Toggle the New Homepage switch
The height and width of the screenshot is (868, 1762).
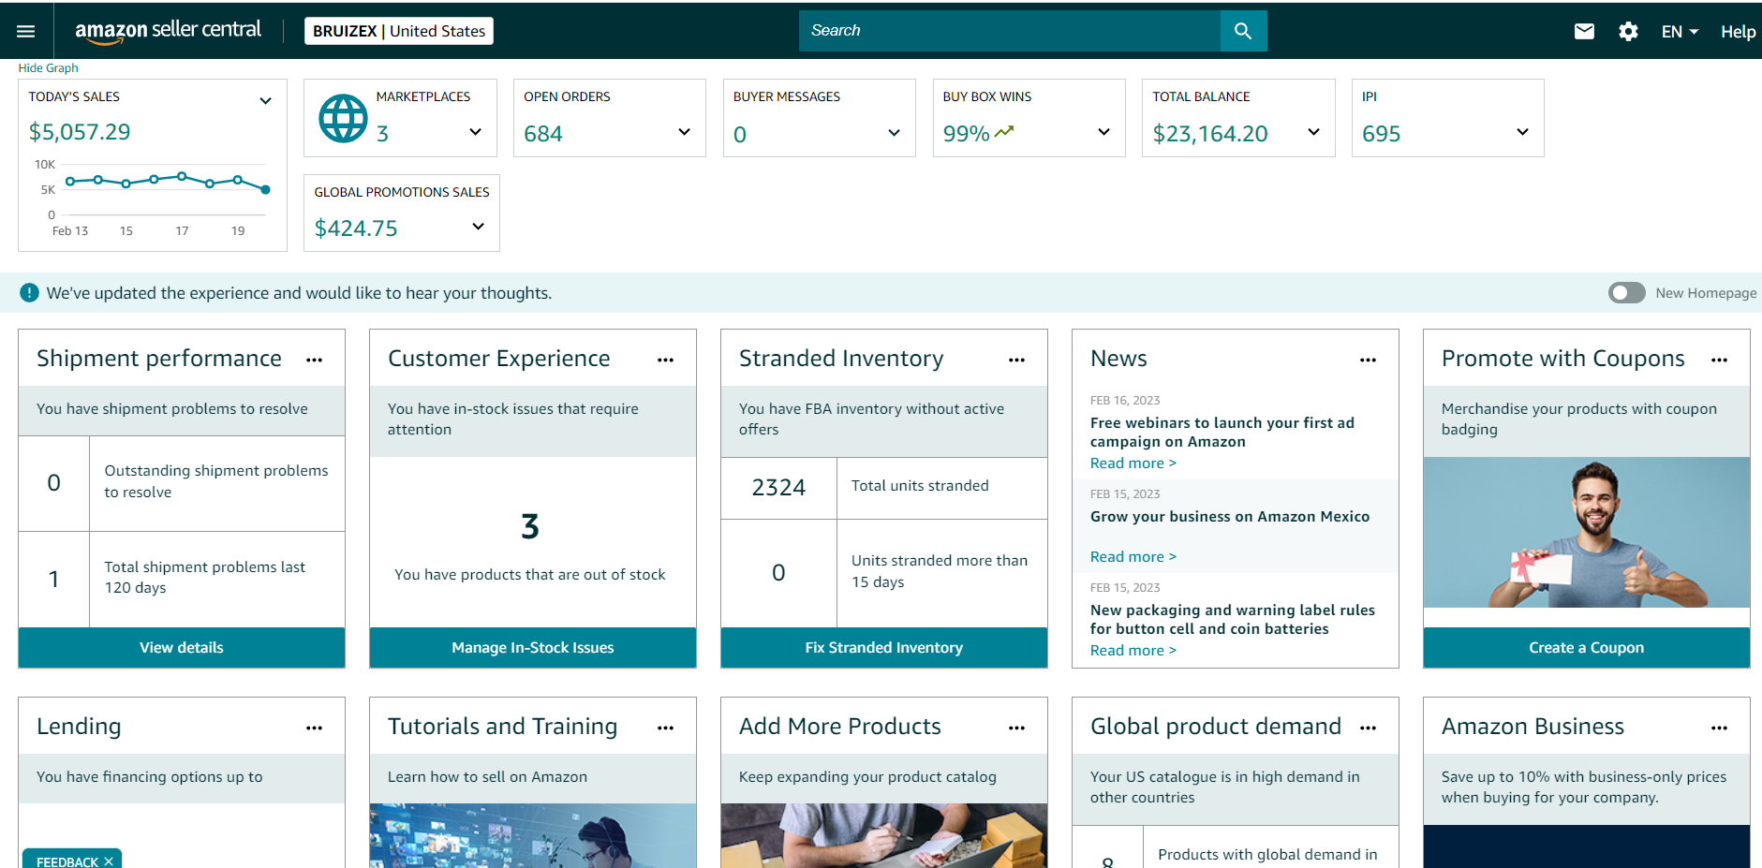pyautogui.click(x=1627, y=293)
